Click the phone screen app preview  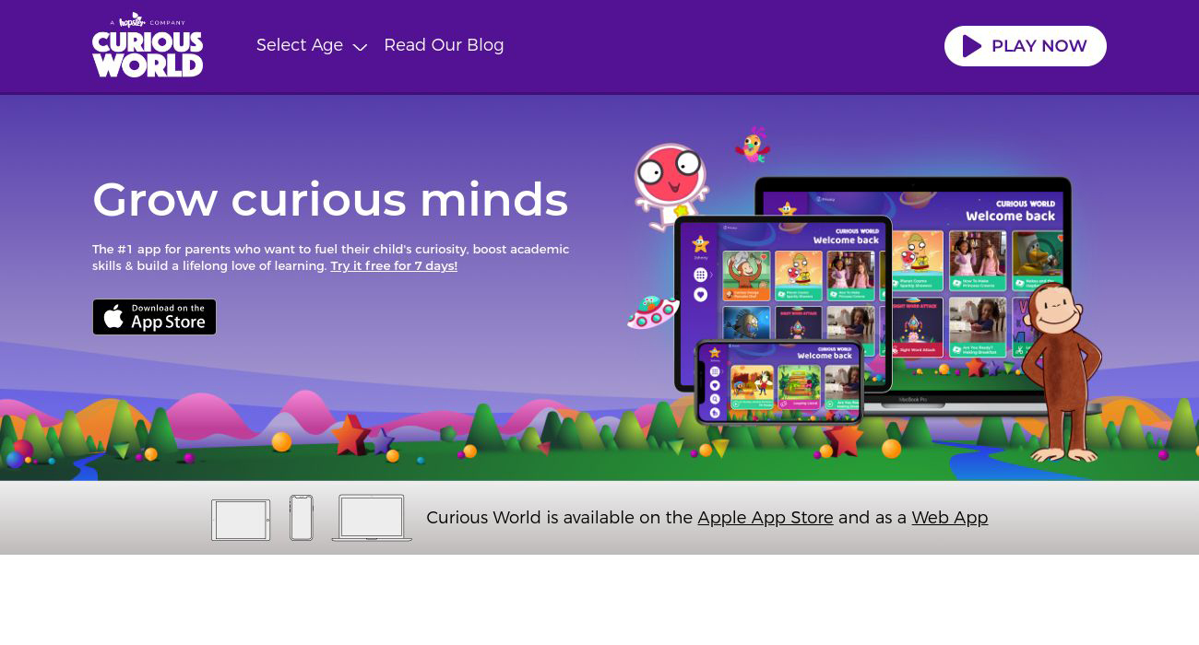779,381
